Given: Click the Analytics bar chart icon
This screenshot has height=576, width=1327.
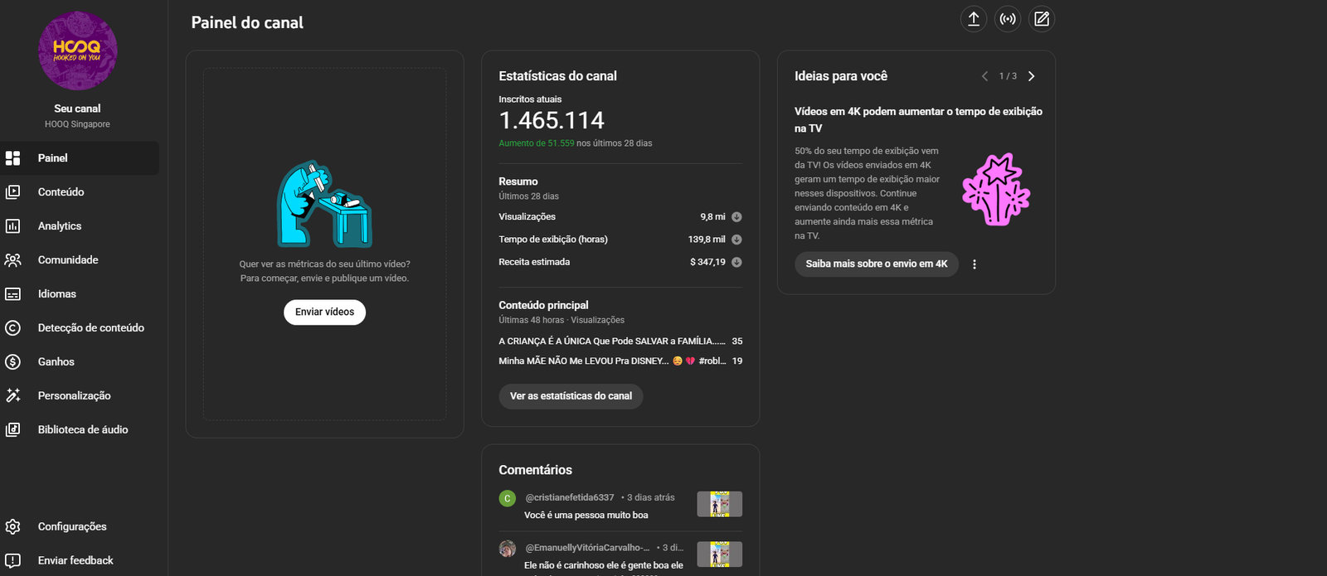Looking at the screenshot, I should [x=12, y=226].
